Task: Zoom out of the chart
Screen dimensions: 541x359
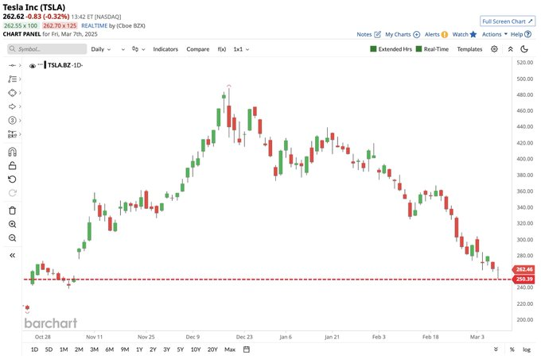Action: [13, 237]
